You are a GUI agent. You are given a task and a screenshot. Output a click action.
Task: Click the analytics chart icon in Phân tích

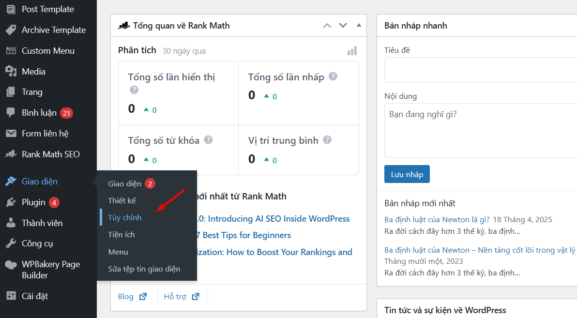[352, 50]
